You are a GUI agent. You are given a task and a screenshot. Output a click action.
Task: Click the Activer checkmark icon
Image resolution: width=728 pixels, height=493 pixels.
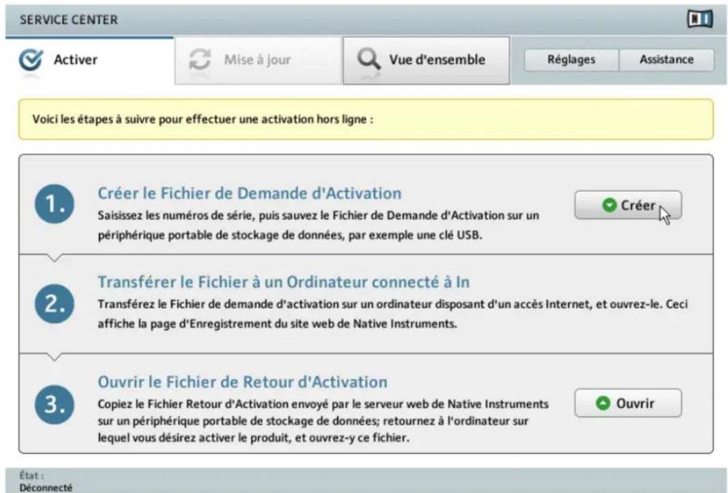(31, 60)
